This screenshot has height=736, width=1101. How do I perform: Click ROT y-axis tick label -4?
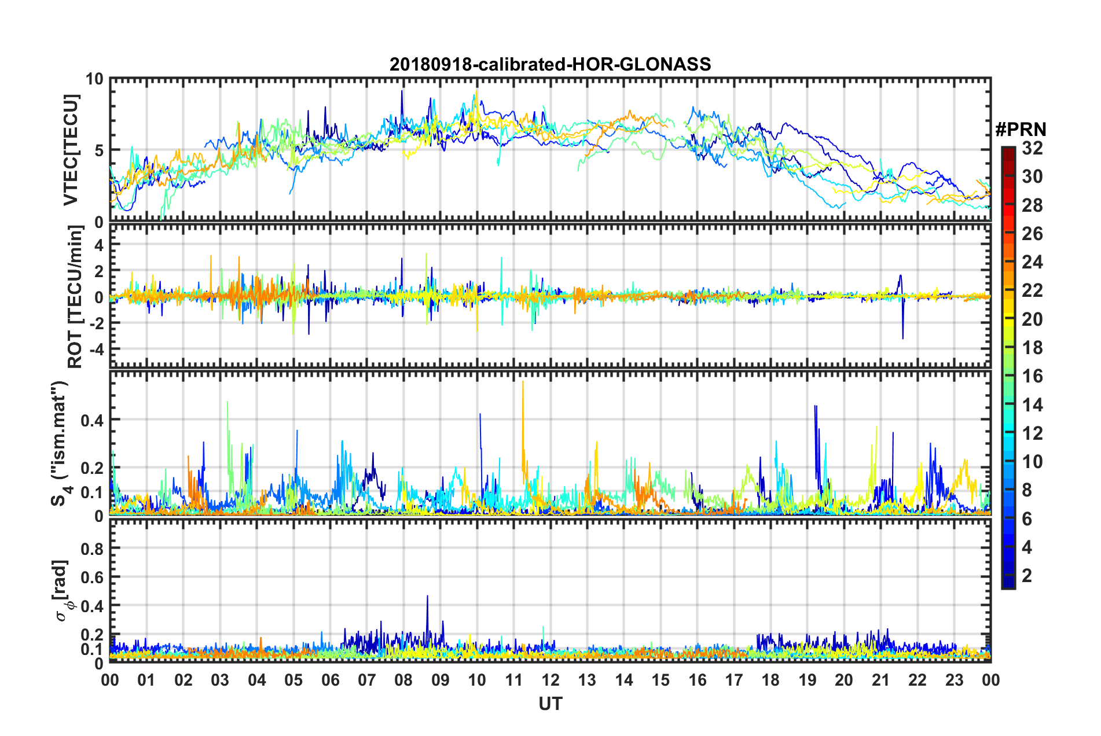97,349
